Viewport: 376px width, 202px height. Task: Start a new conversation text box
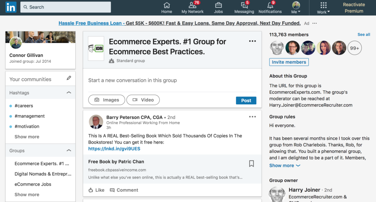tap(172, 80)
